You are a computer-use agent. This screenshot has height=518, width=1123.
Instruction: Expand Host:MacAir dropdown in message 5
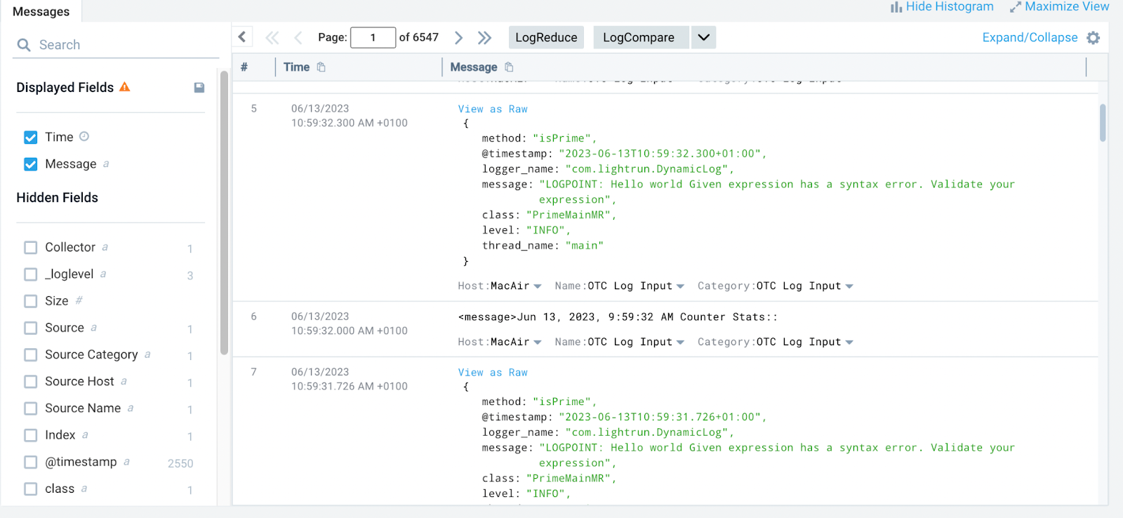pyautogui.click(x=537, y=286)
